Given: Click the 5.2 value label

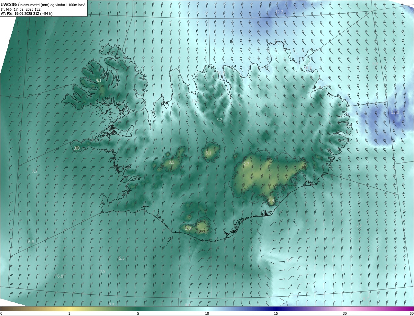Looking at the screenshot, I should (219, 120).
